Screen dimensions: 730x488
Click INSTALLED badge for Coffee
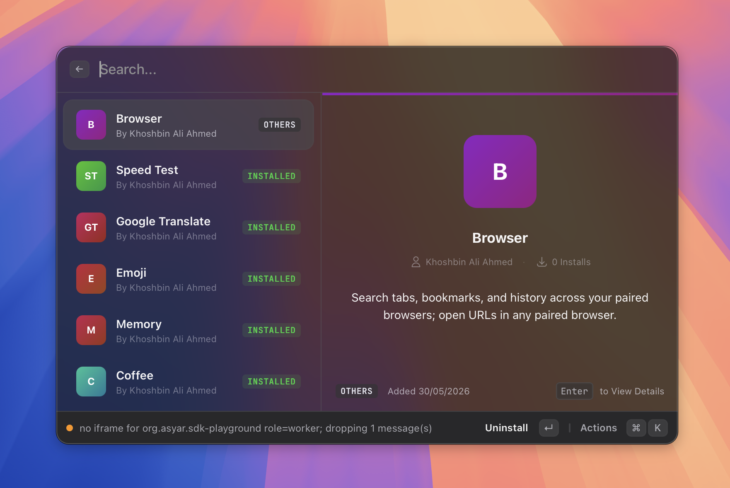point(271,382)
